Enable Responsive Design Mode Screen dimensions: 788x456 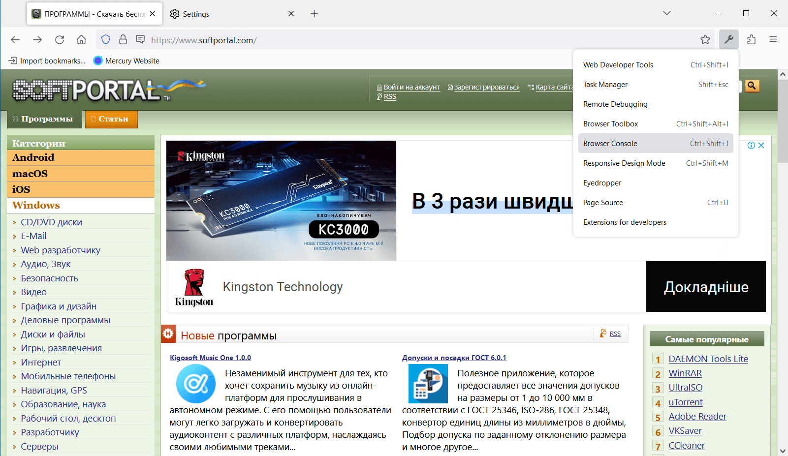[656, 163]
